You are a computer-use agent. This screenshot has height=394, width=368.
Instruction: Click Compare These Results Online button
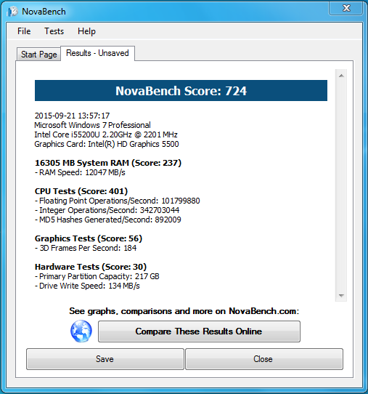(x=199, y=331)
